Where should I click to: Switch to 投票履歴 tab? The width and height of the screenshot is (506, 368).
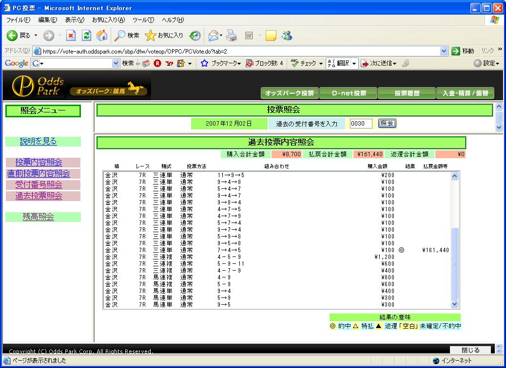pyautogui.click(x=407, y=93)
